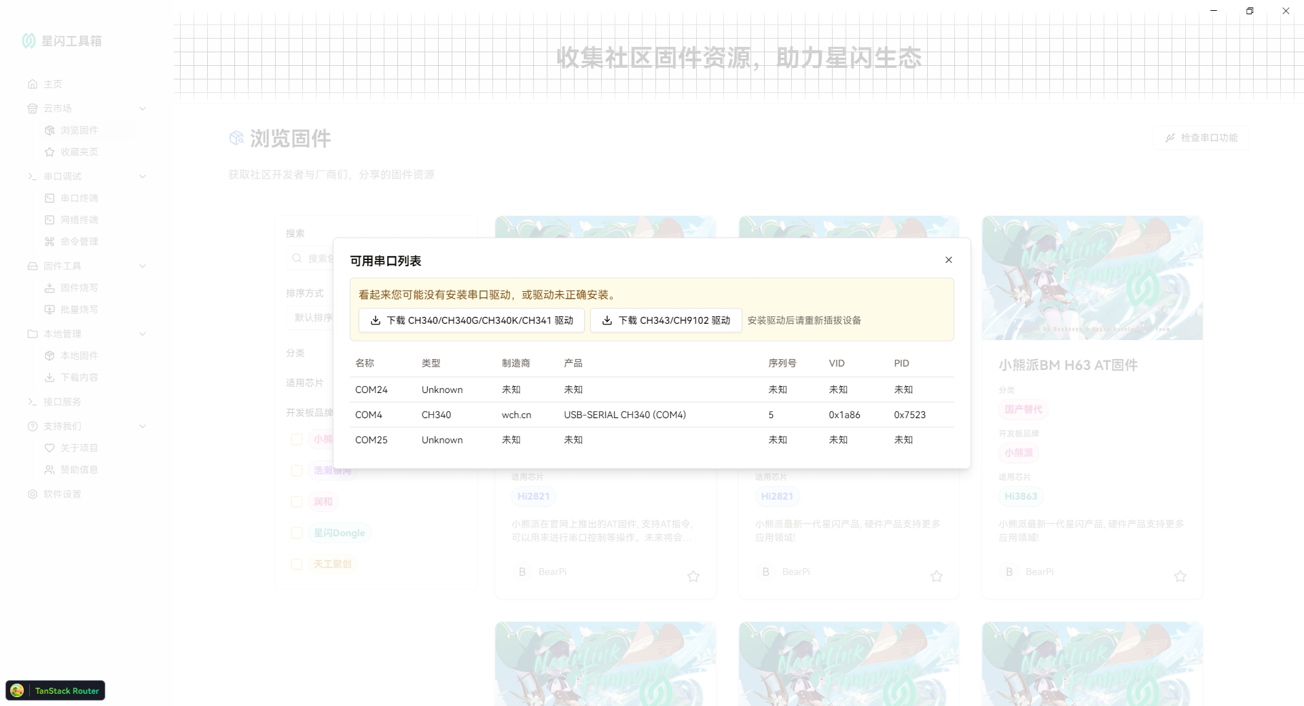Click the 国产替代 category tag

coord(1024,409)
